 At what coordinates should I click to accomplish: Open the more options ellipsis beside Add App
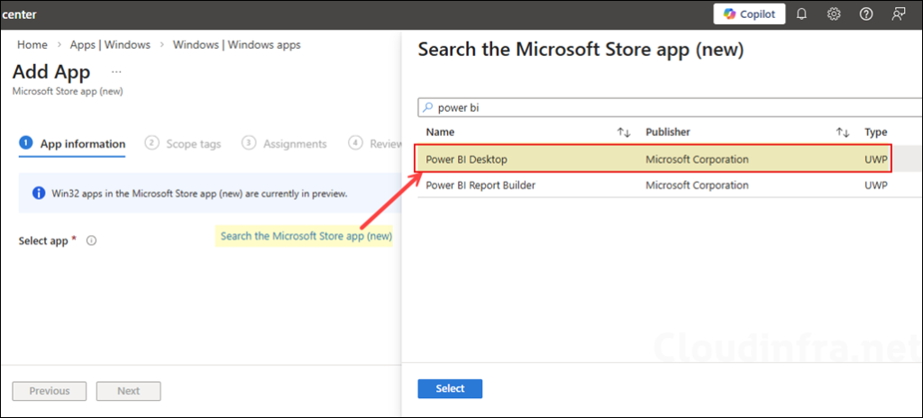pyautogui.click(x=116, y=72)
